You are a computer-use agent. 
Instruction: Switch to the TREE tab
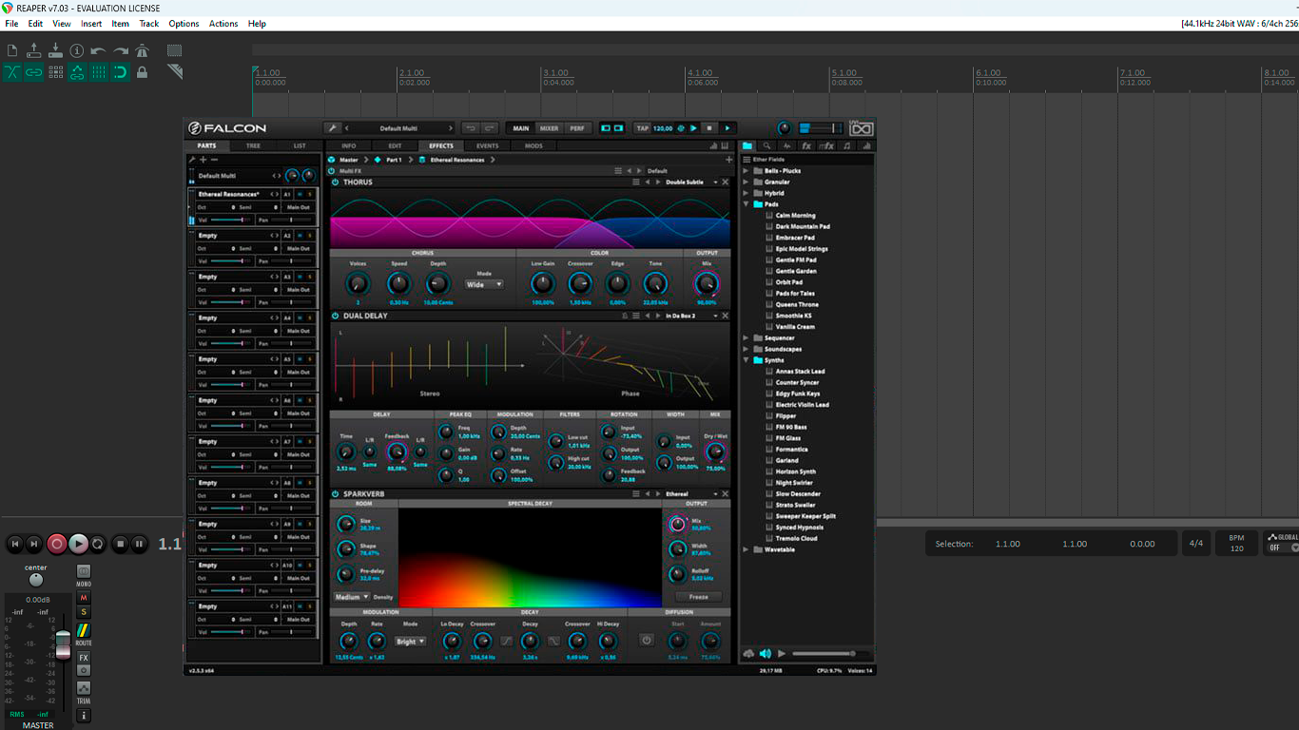point(253,146)
